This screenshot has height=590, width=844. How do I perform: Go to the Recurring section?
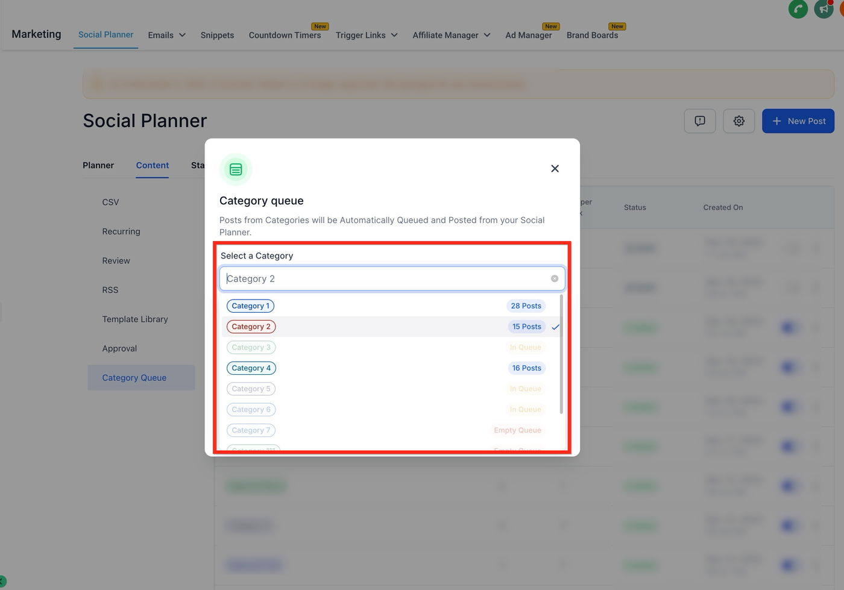point(121,231)
